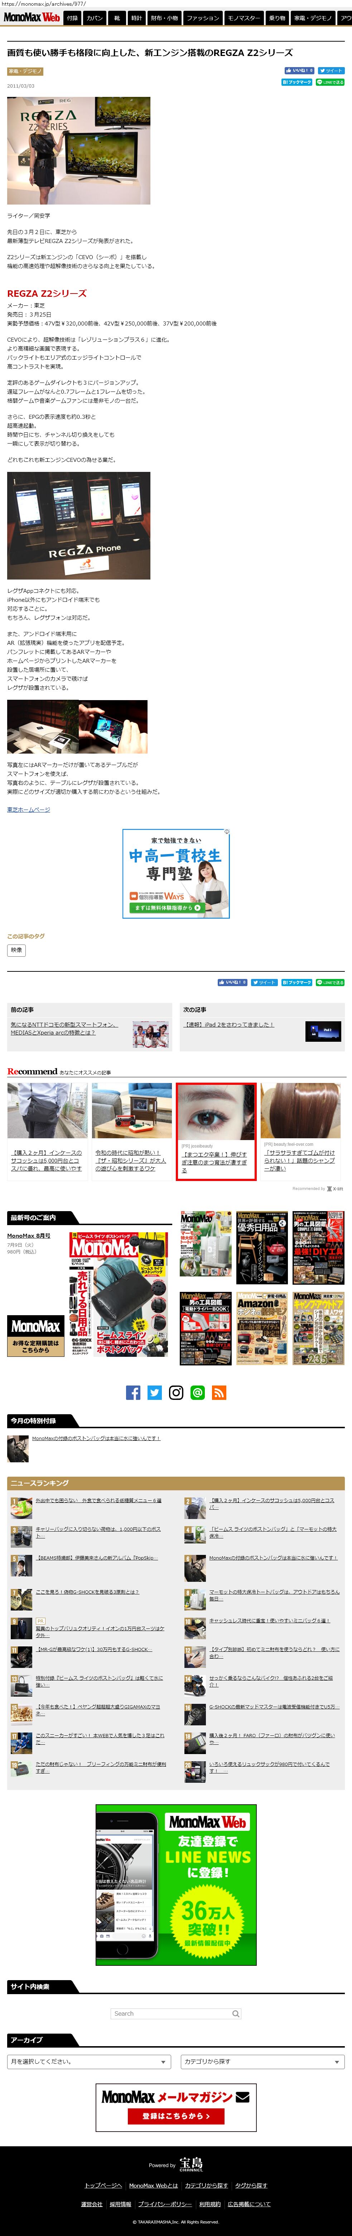Open the footer プライバシーポリシー link
This screenshot has height=2236, width=352.
point(165,2204)
